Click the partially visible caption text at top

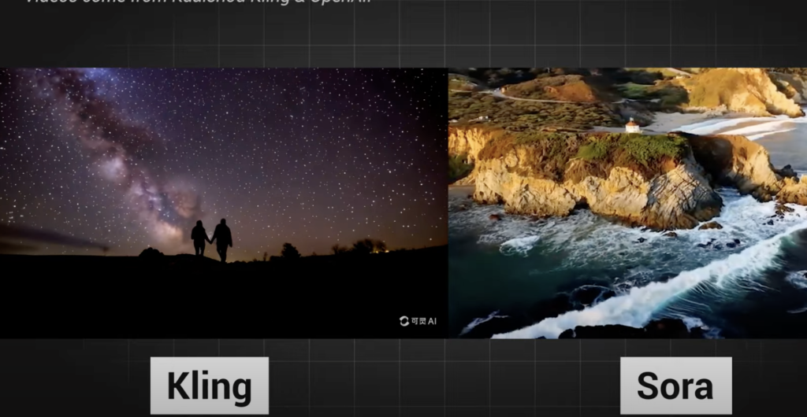[x=197, y=2]
